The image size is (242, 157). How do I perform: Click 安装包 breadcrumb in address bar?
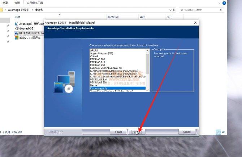39,10
